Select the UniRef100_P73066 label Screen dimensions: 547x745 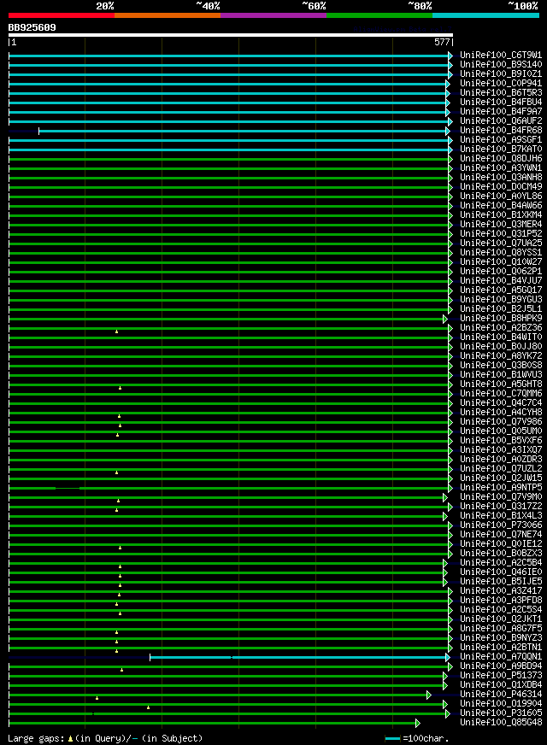click(x=501, y=525)
